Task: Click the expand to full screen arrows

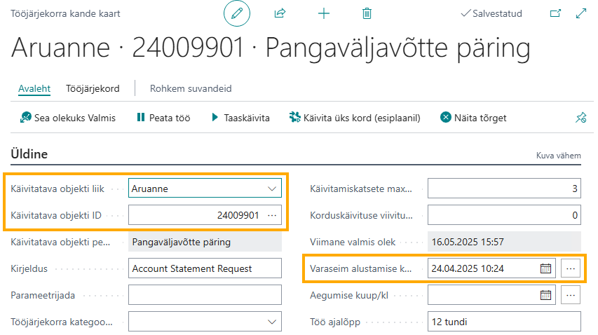Action: coord(581,13)
